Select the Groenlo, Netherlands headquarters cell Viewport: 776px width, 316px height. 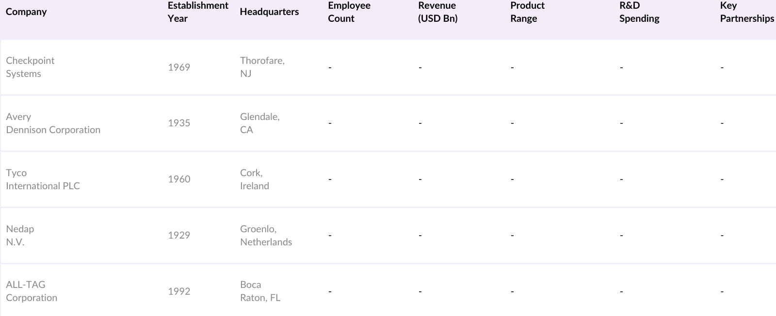[x=266, y=236]
